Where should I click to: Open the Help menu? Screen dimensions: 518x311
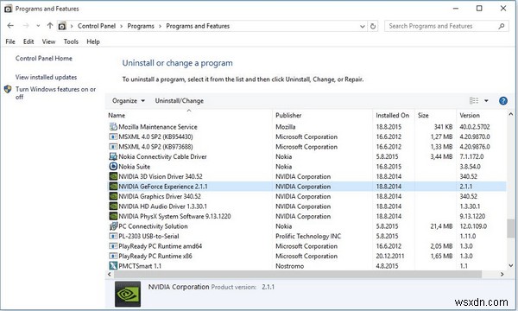(x=93, y=41)
